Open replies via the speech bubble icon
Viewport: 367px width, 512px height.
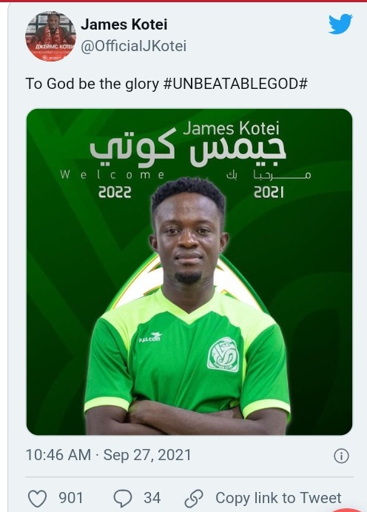tap(123, 498)
